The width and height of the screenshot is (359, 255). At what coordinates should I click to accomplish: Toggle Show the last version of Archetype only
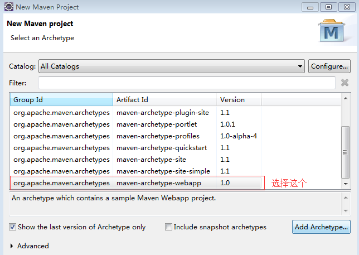12,227
